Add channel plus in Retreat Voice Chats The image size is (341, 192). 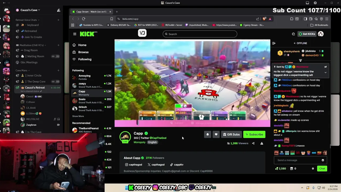click(x=58, y=20)
